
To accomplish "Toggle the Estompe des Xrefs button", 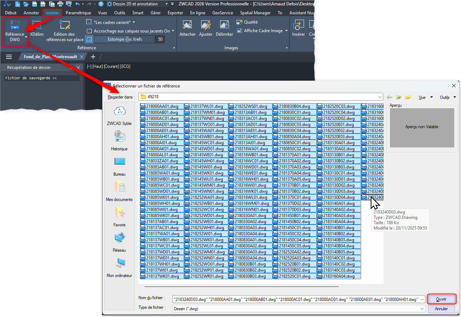I will click(89, 39).
